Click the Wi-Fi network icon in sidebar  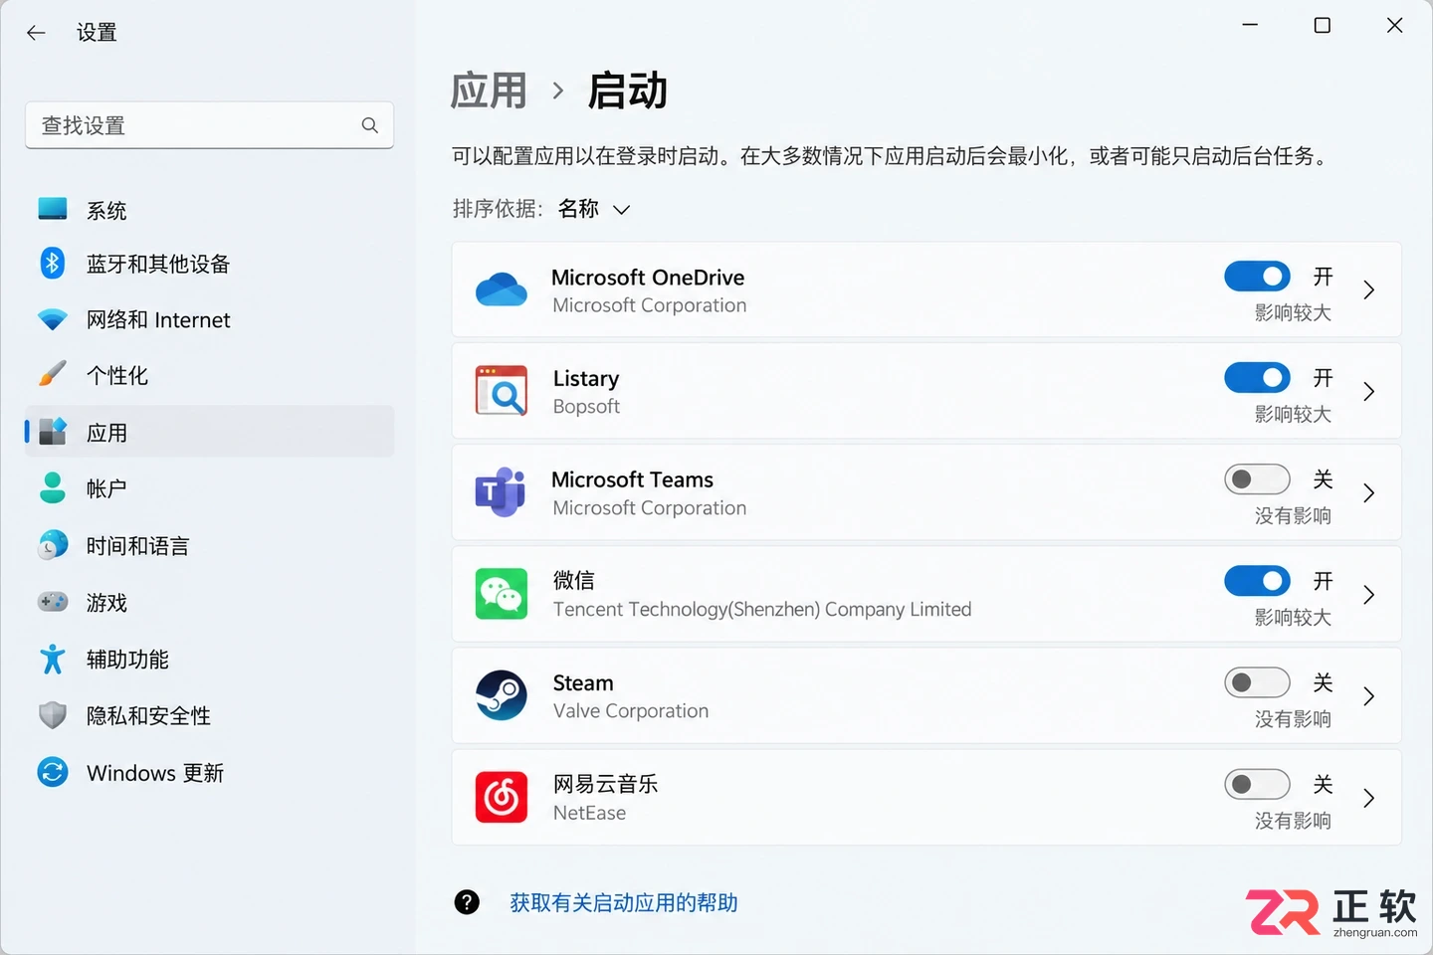tap(53, 319)
